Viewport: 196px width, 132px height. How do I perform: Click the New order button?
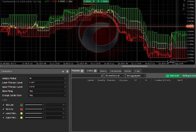pos(172,76)
